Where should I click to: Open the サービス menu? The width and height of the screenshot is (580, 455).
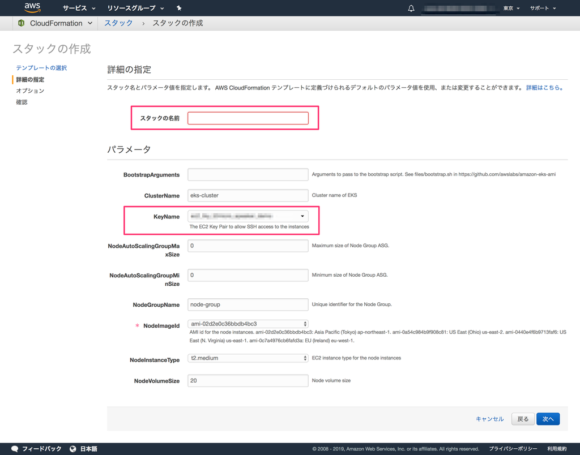coord(79,8)
